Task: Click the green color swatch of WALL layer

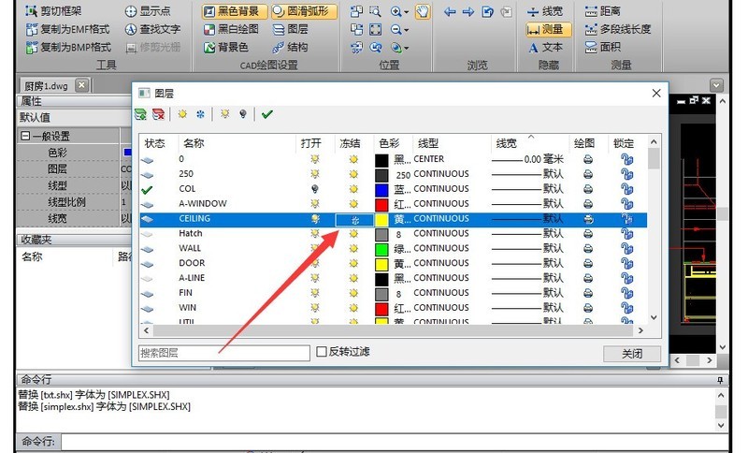Action: (381, 249)
